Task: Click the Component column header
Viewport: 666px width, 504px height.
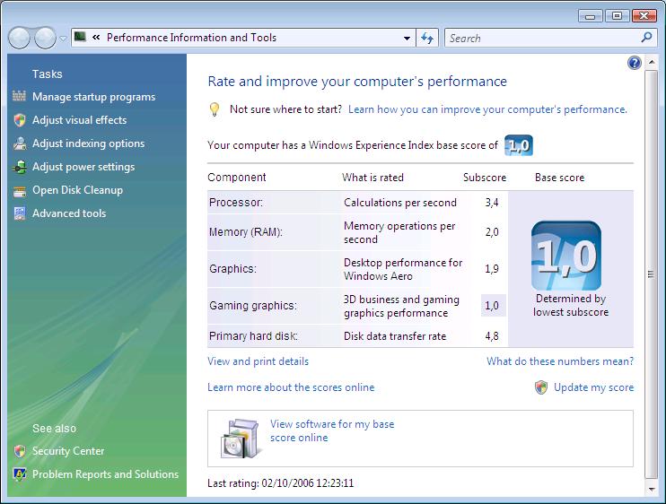Action: pyautogui.click(x=237, y=178)
